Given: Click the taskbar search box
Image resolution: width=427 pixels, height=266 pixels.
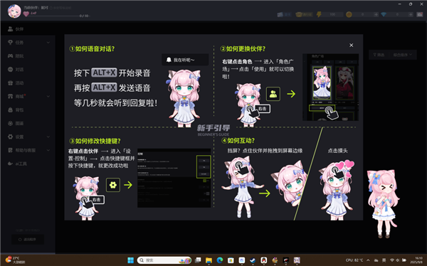Looking at the screenshot, I should coord(164,260).
